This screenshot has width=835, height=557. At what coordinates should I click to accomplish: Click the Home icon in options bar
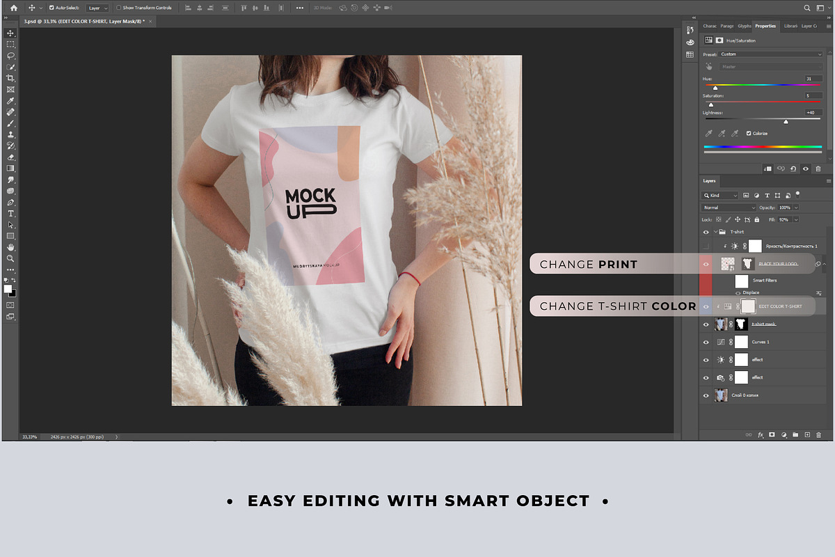[13, 8]
